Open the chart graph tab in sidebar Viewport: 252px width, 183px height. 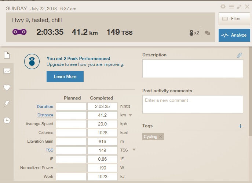7,71
